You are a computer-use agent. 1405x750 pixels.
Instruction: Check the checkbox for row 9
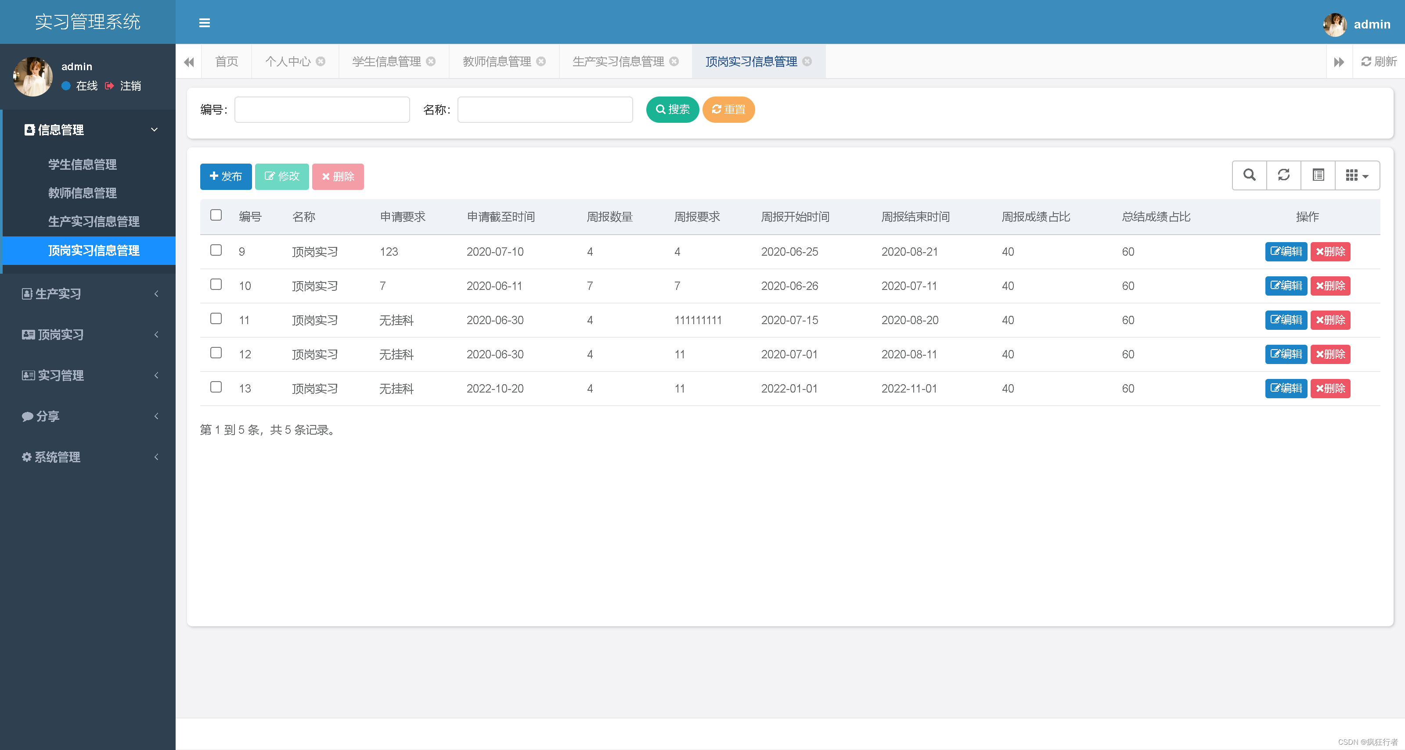pos(216,250)
